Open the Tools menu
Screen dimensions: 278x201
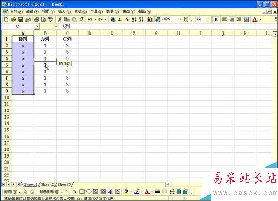pos(96,12)
